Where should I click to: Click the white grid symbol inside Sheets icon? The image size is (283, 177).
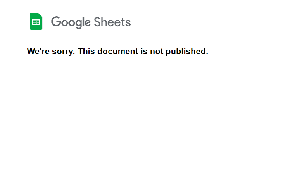point(36,23)
